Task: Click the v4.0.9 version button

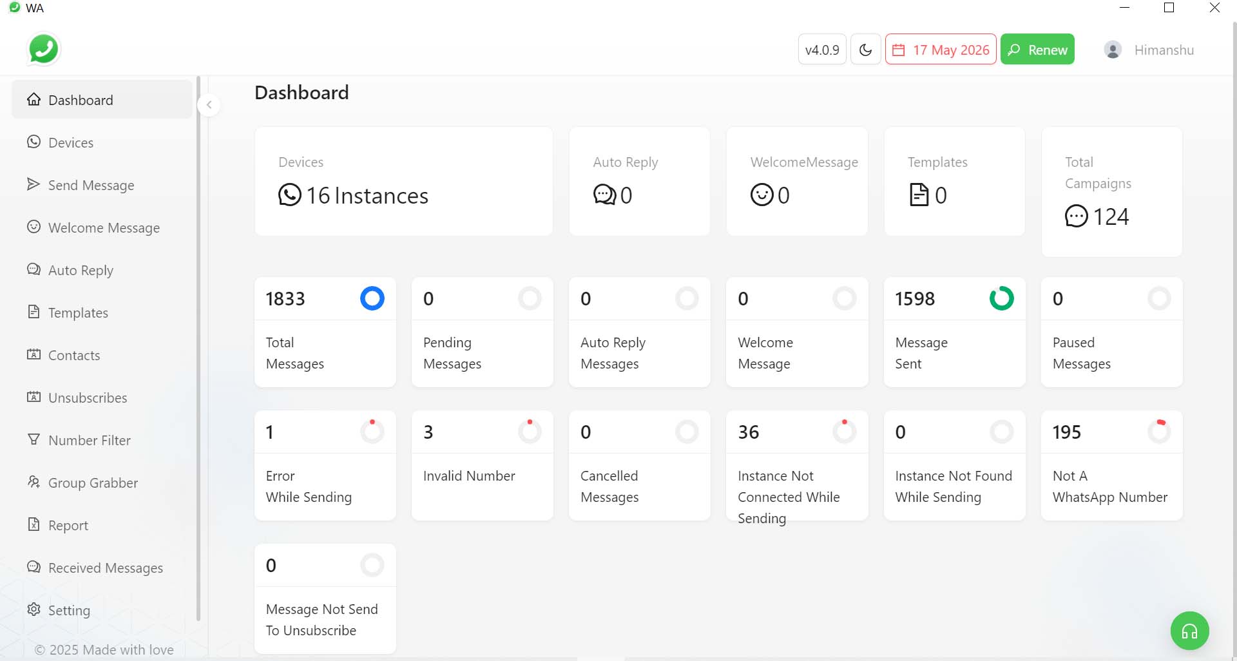Action: 821,50
